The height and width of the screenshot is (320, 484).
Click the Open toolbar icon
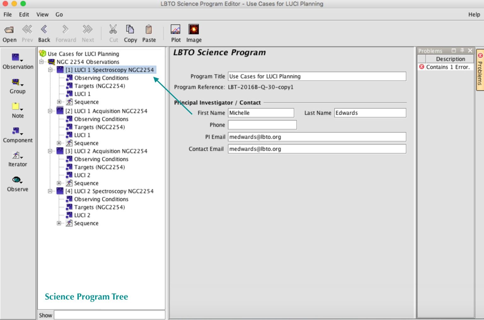pyautogui.click(x=9, y=30)
